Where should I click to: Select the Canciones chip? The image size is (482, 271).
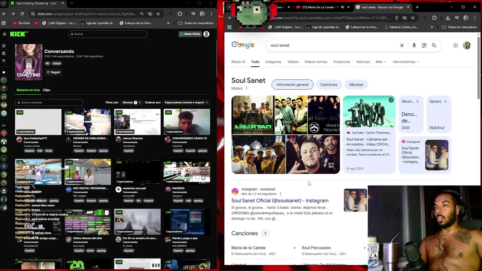click(x=329, y=85)
